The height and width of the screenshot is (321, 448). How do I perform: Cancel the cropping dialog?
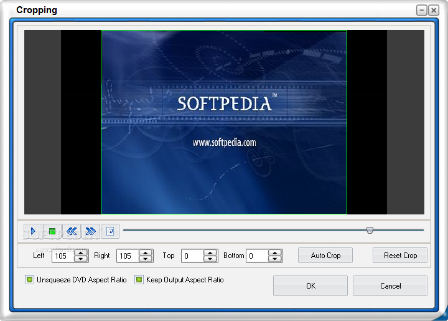click(x=390, y=286)
